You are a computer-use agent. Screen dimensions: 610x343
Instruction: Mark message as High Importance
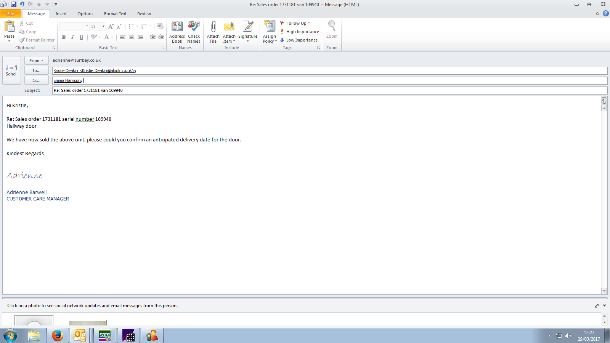300,32
